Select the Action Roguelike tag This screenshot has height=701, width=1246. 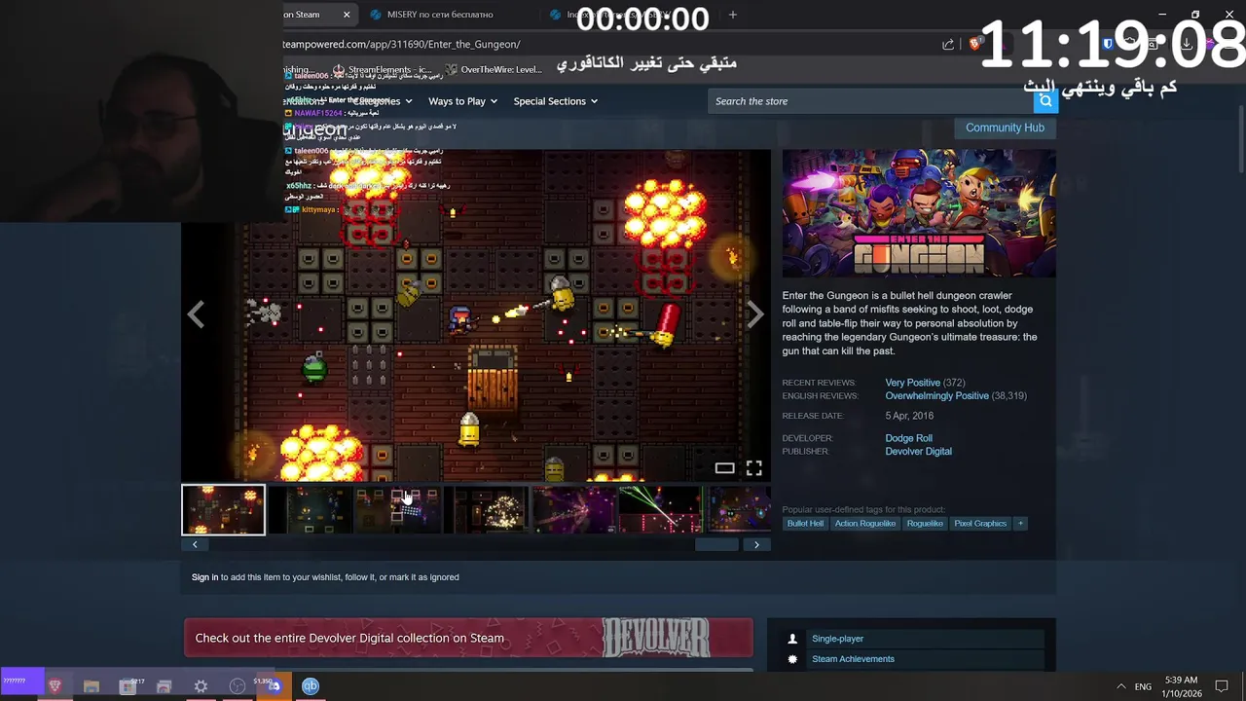click(864, 524)
